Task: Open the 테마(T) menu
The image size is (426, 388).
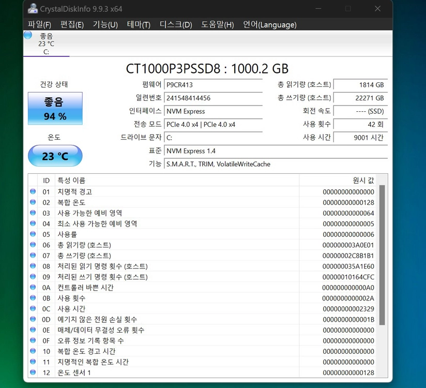Action: 139,25
